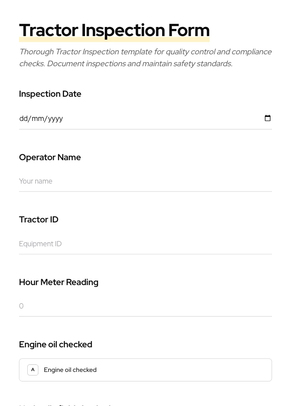Click the 'Tractor ID' question label
291x406 pixels.
pos(39,220)
